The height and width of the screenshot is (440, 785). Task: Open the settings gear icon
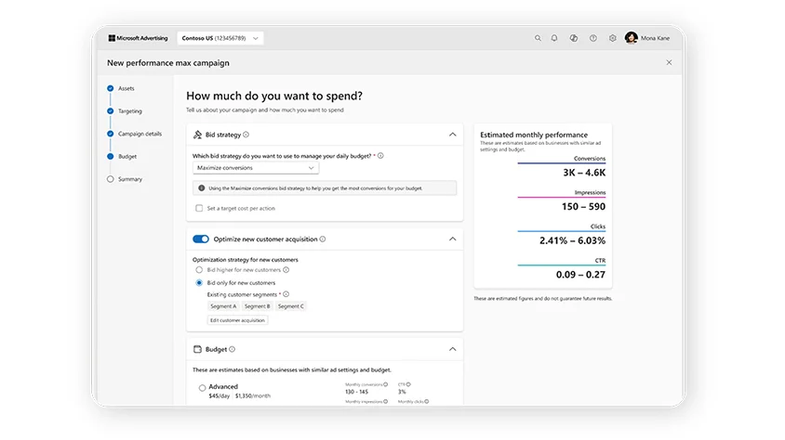[613, 38]
